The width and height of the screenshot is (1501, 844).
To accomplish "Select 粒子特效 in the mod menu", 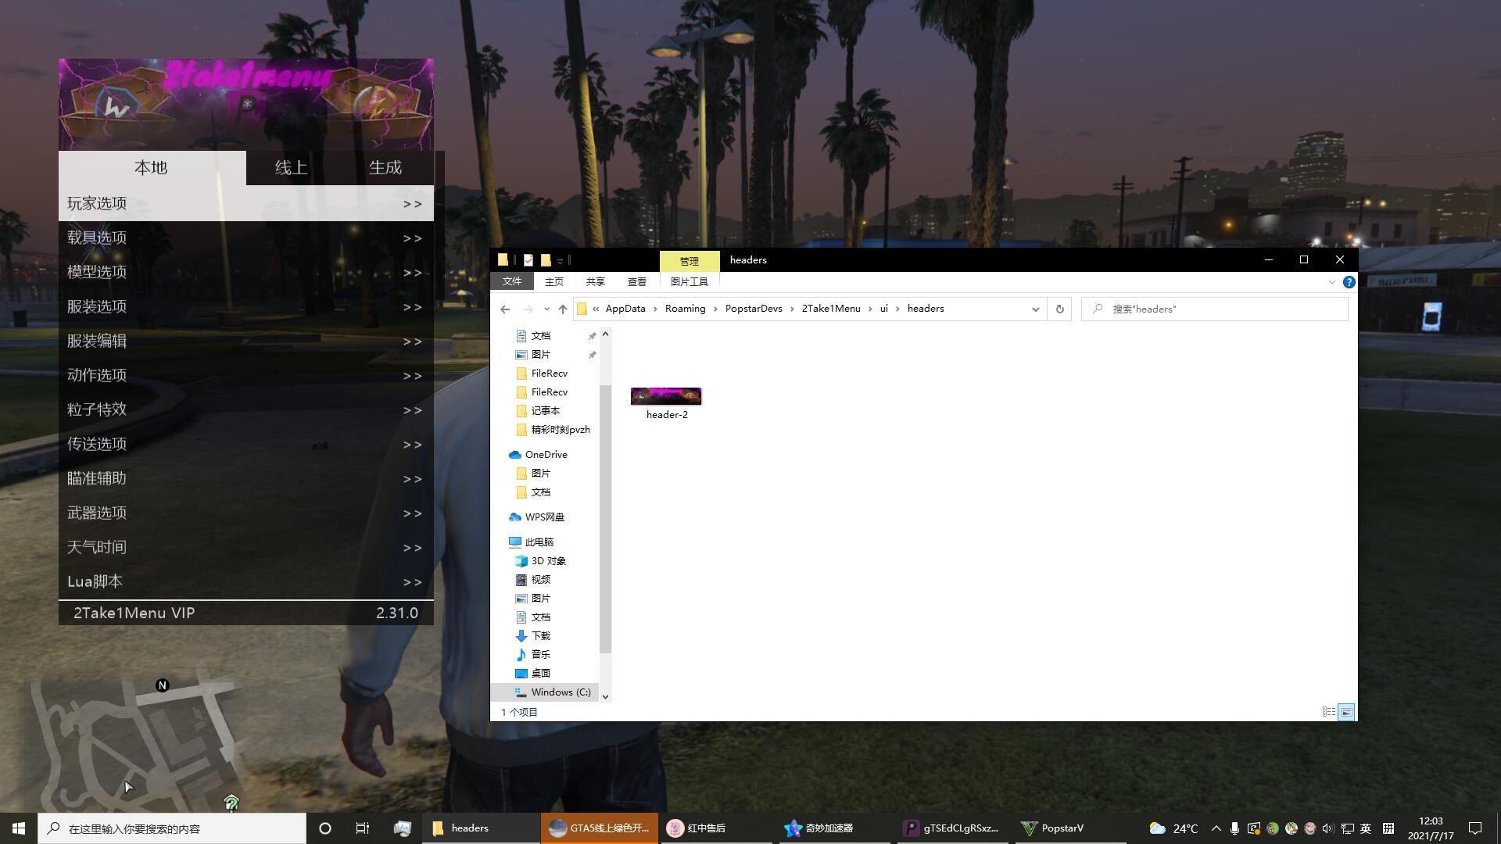I will pyautogui.click(x=245, y=409).
